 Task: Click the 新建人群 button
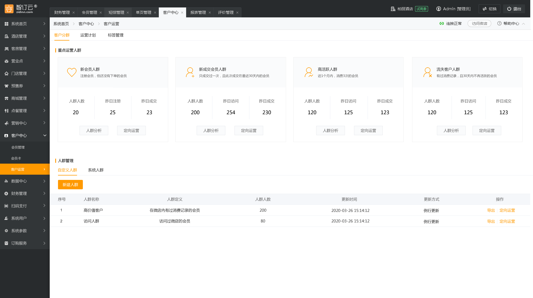click(x=70, y=185)
